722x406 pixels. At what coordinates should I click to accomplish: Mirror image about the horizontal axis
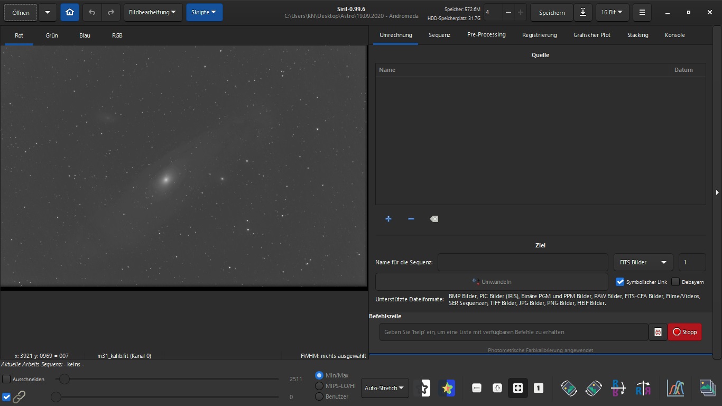coord(618,388)
